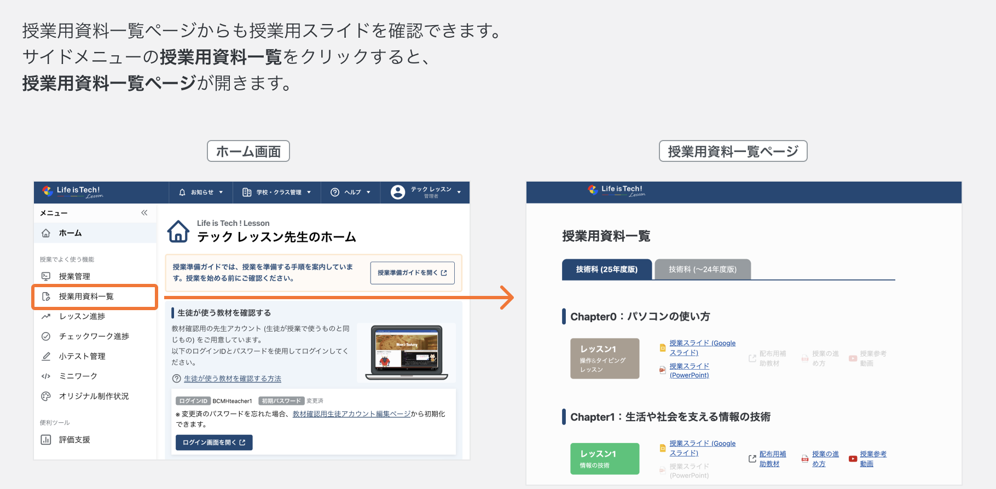
Task: Open Chapter1 授業スライド (Google スライド) link
Action: point(702,448)
